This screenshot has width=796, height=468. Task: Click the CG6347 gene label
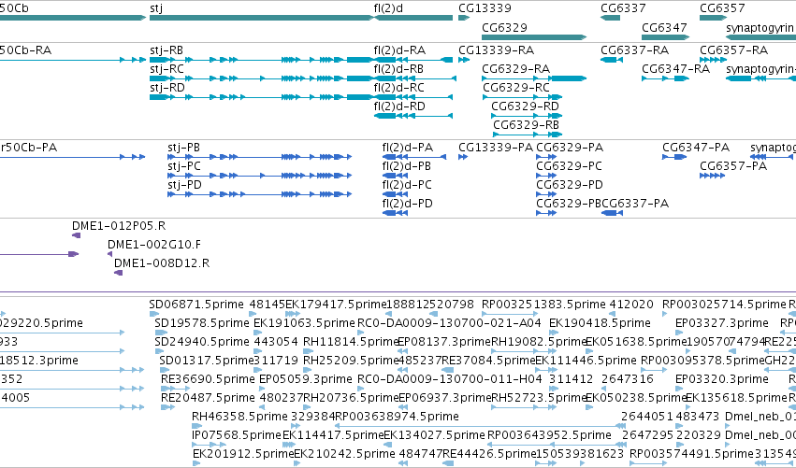pyautogui.click(x=664, y=27)
